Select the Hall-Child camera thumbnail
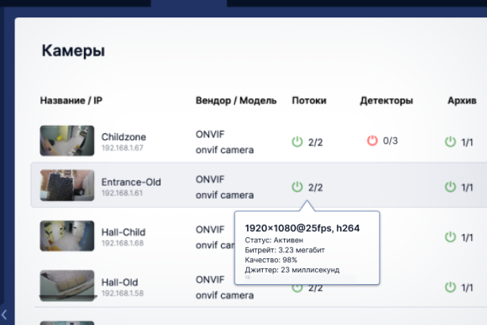This screenshot has height=325, width=487. tap(67, 236)
